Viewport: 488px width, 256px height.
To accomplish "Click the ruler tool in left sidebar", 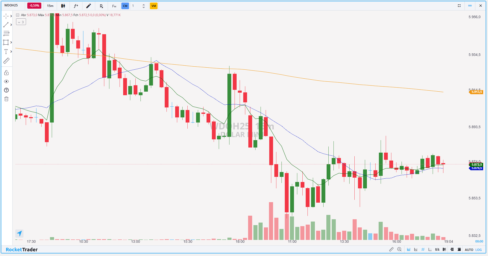I will (6, 61).
